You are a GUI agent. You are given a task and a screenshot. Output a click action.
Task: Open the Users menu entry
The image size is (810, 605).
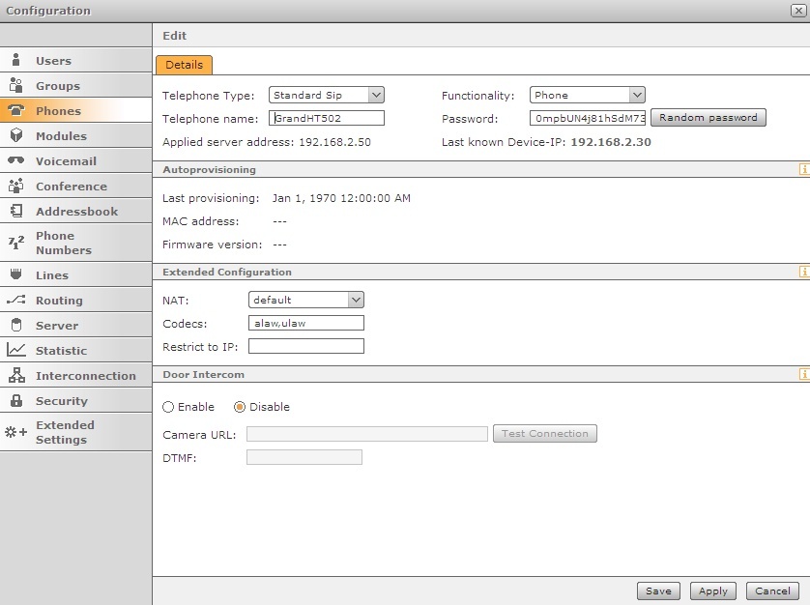click(x=76, y=61)
